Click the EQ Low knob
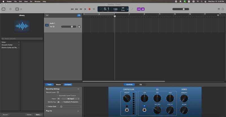Screen dimensions: 226x117 [x=144, y=98]
